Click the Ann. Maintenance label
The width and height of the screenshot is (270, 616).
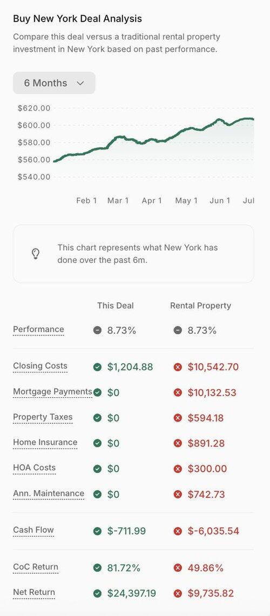point(49,493)
